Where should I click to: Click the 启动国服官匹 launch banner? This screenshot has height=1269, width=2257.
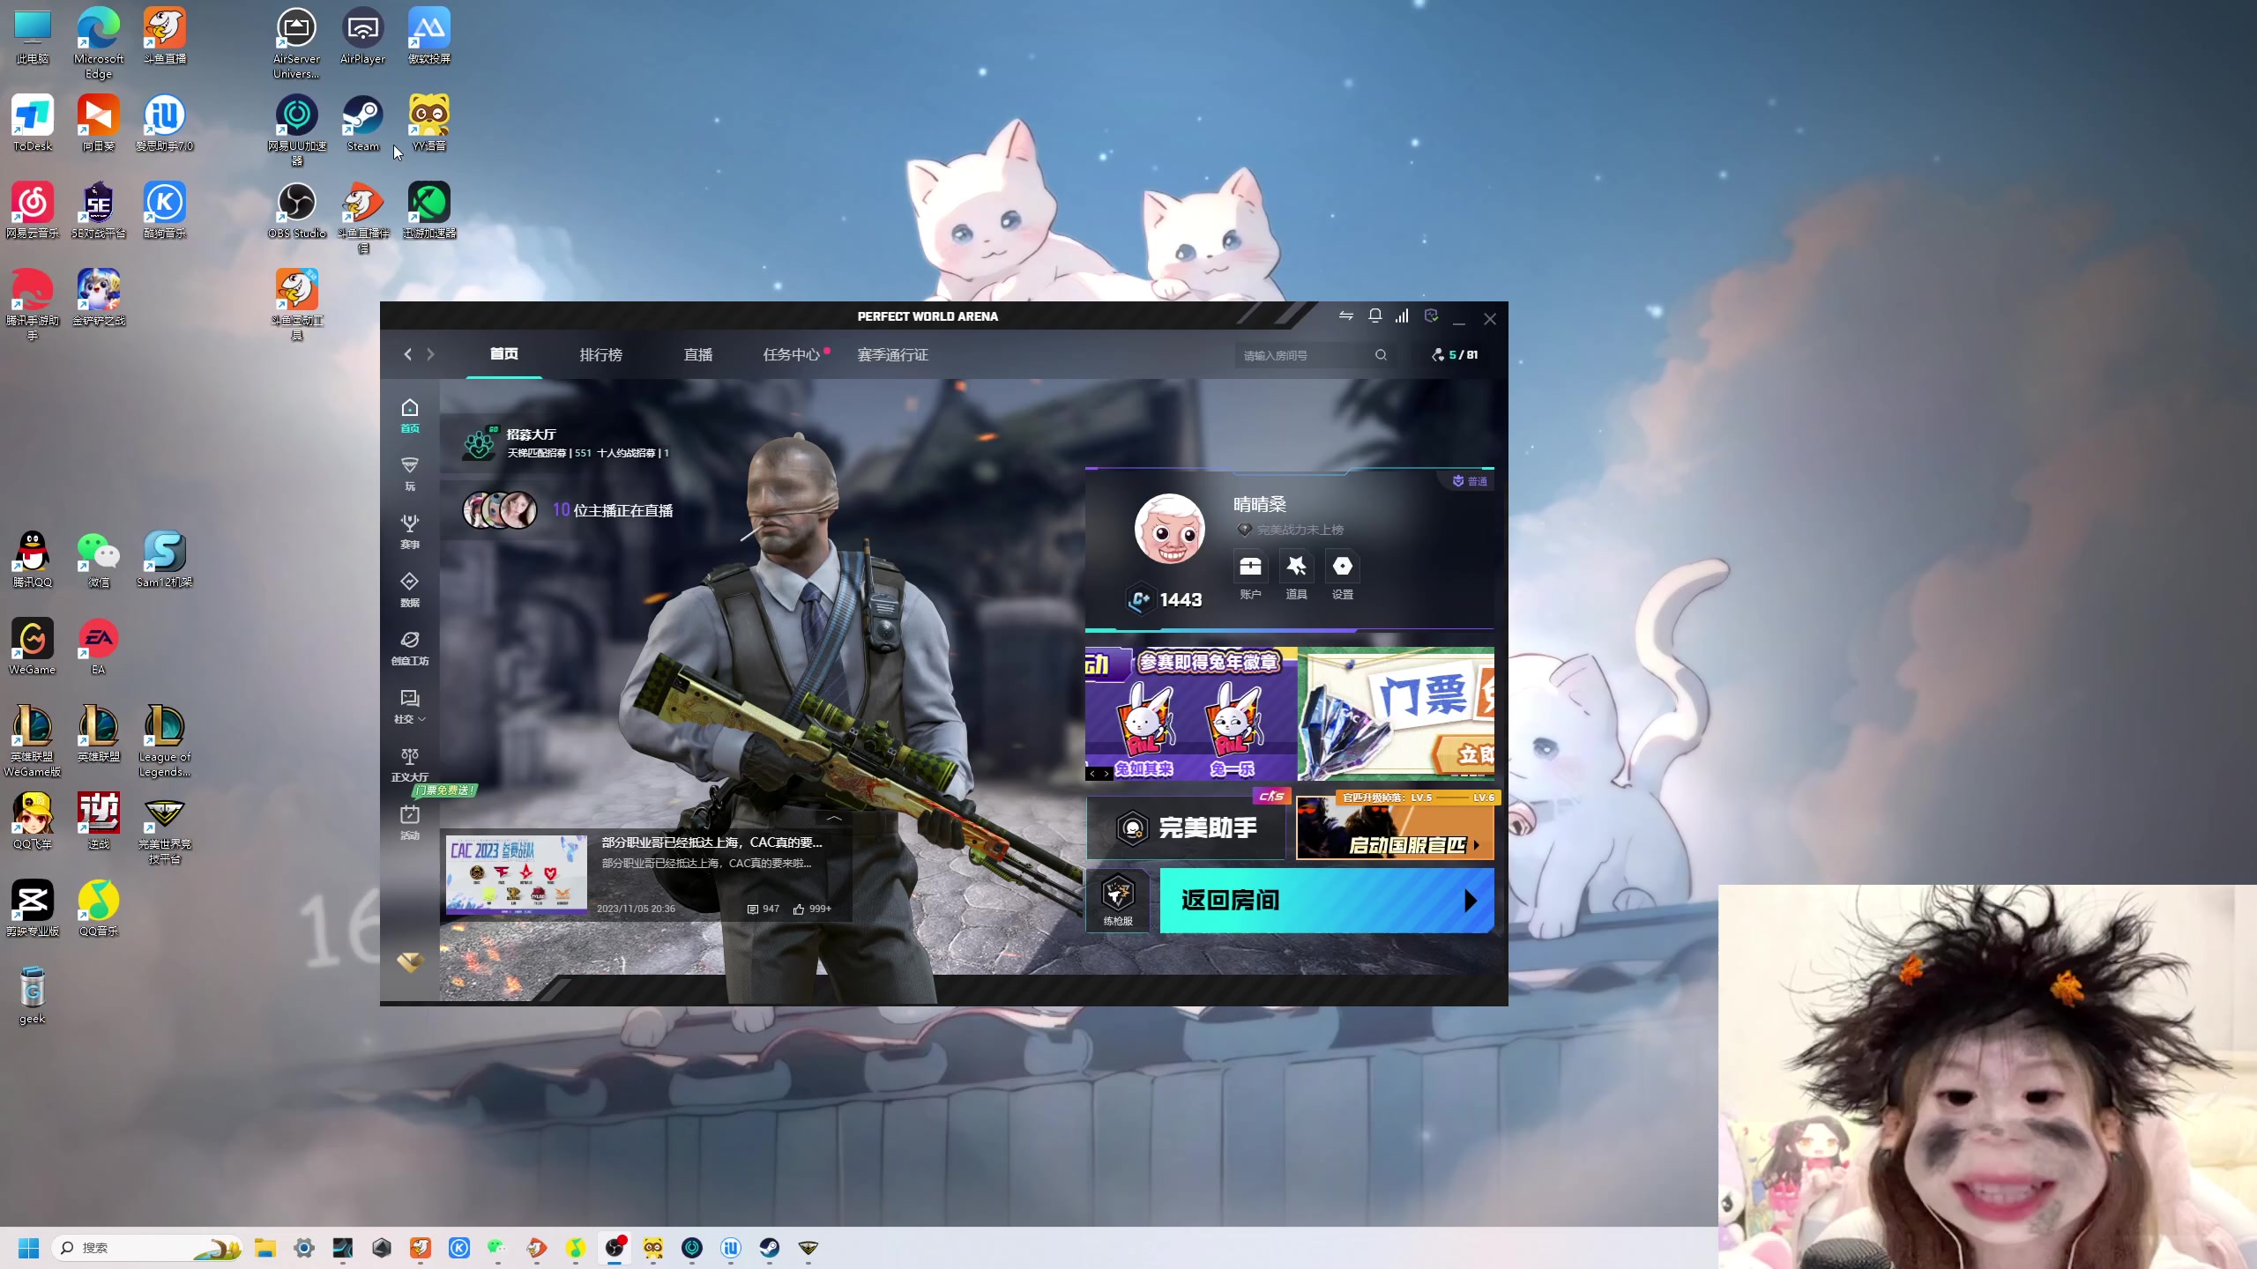1395,827
